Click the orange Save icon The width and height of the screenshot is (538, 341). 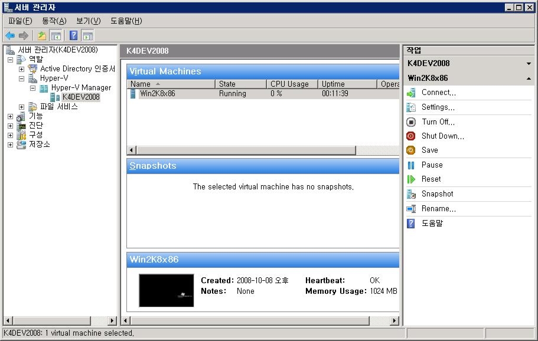coord(410,150)
